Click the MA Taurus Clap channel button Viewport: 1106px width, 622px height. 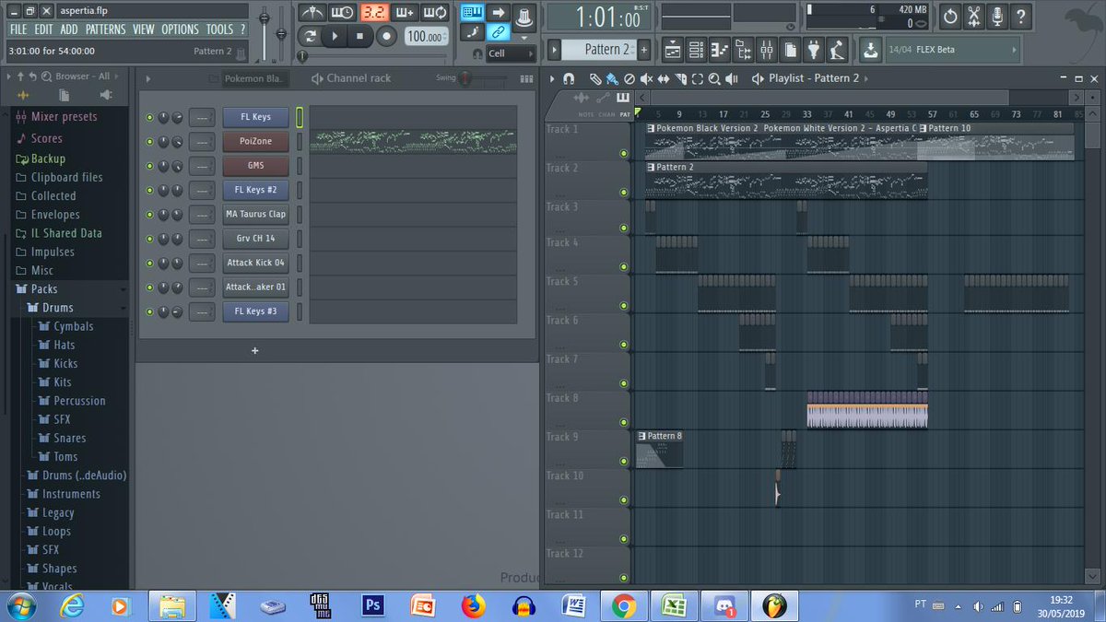[x=255, y=214]
